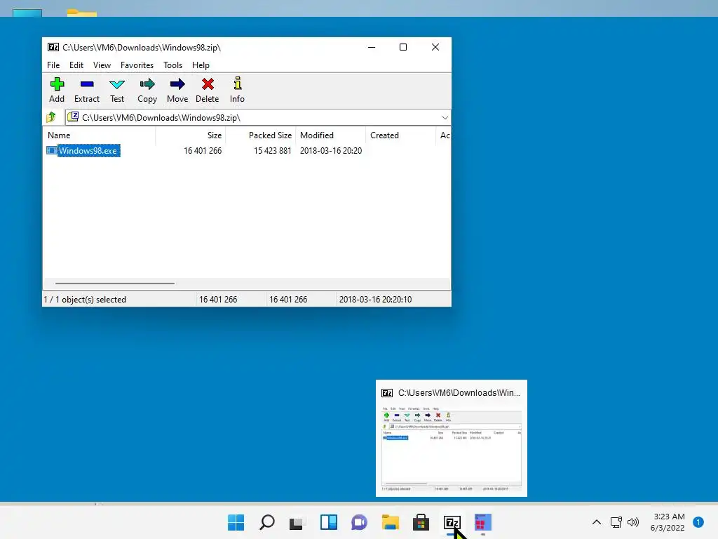Image resolution: width=718 pixels, height=539 pixels.
Task: Click the packed size 15 423 881
Action: click(273, 151)
